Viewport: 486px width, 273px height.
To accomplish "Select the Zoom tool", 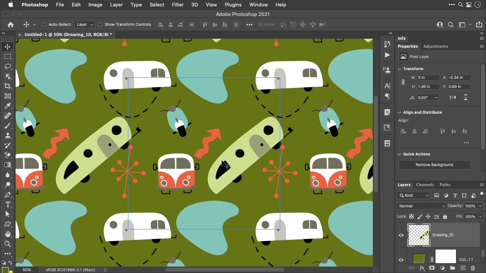I will (x=8, y=244).
